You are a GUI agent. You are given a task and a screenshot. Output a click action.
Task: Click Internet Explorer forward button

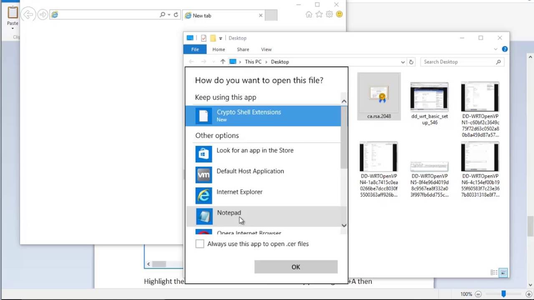click(x=43, y=15)
